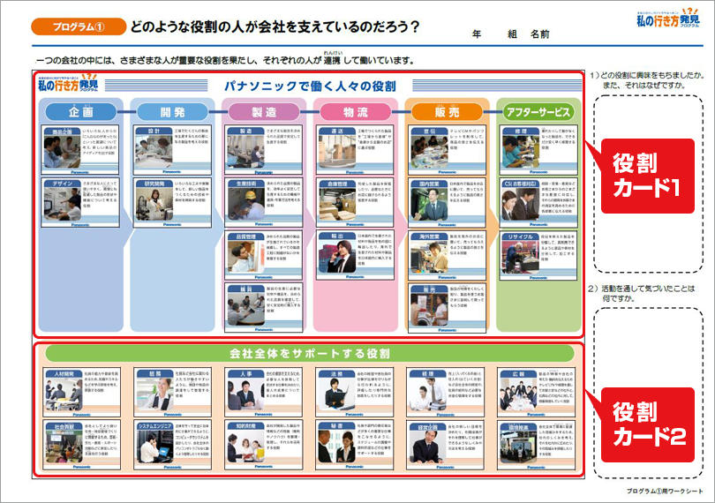Select the 物流 category header pill

tap(356, 112)
